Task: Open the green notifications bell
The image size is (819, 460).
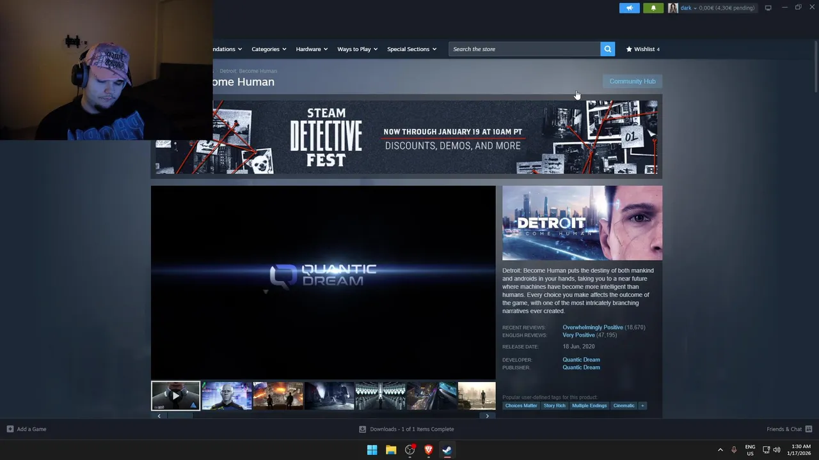Action: (653, 8)
